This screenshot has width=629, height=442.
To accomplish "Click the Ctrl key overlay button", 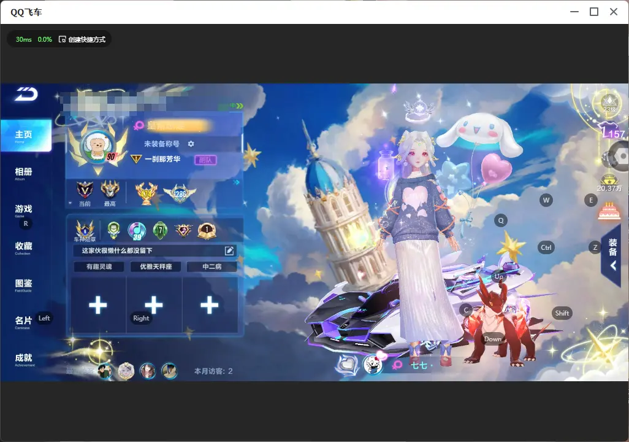I will click(546, 247).
